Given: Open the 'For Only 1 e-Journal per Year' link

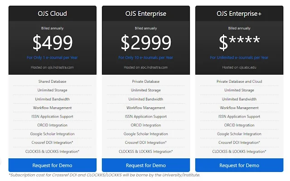Looking at the screenshot, I should pos(53,57).
